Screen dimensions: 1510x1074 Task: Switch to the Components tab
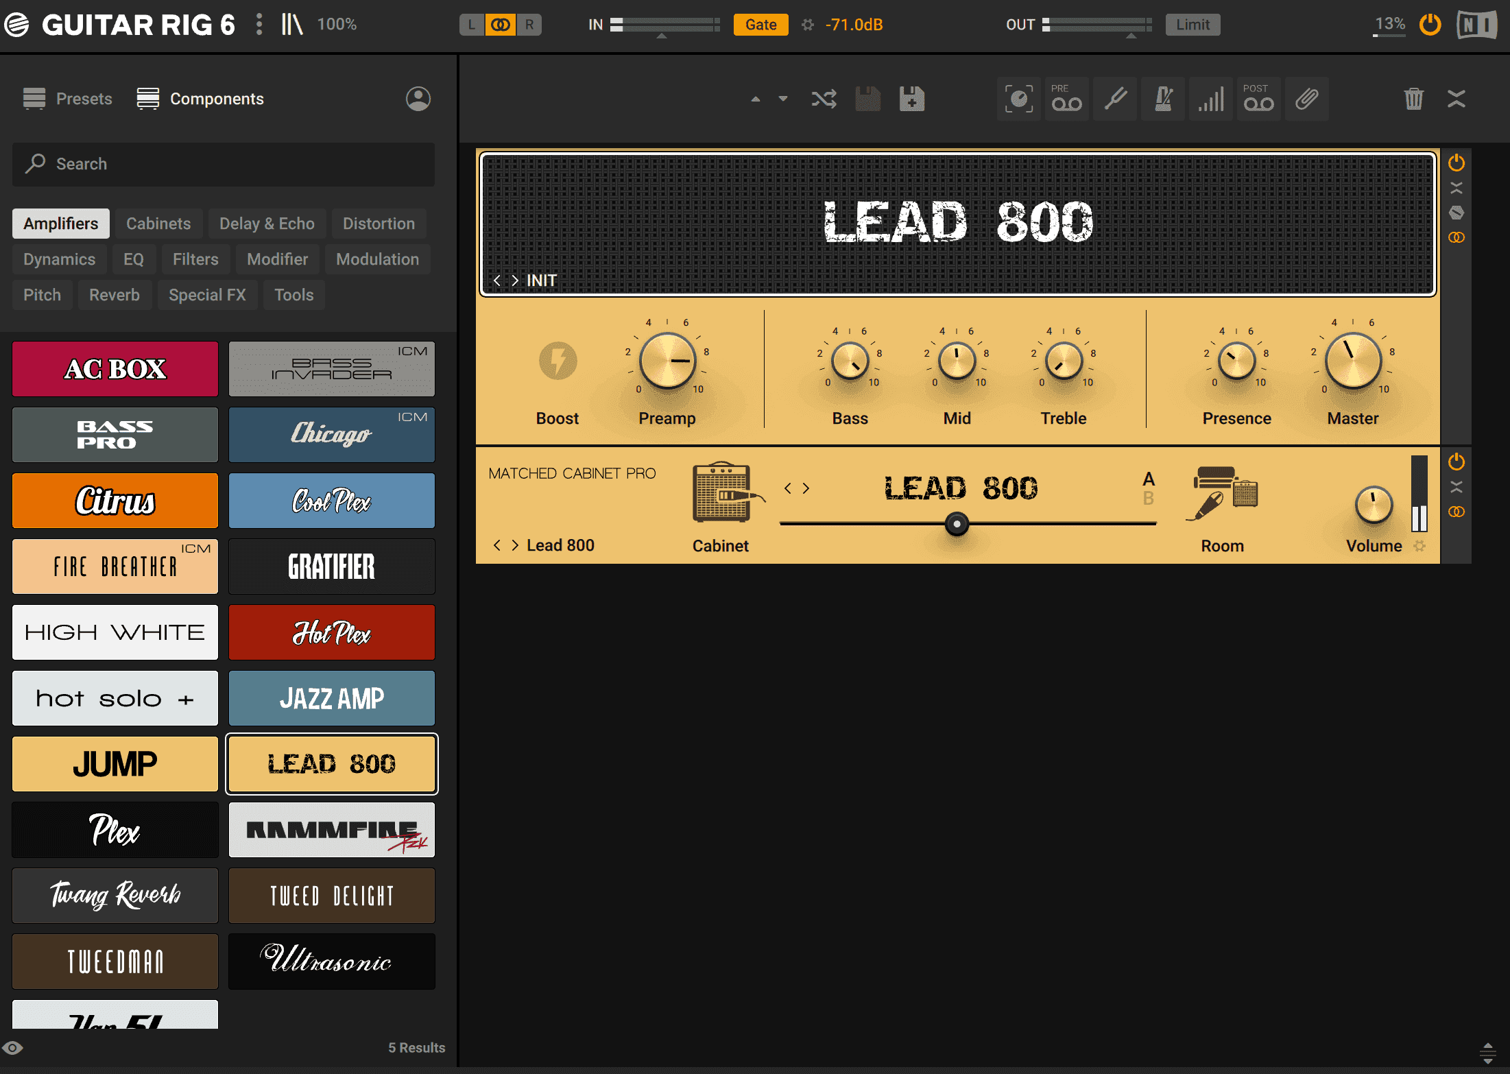[x=200, y=99]
